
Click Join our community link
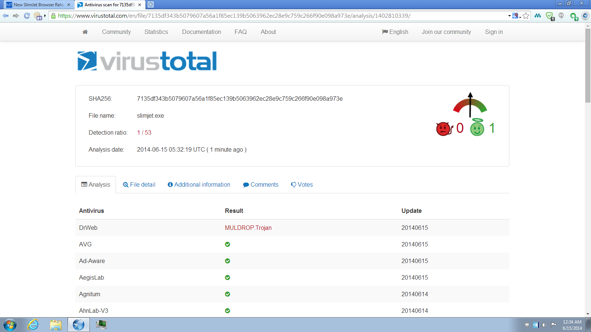[x=446, y=32]
